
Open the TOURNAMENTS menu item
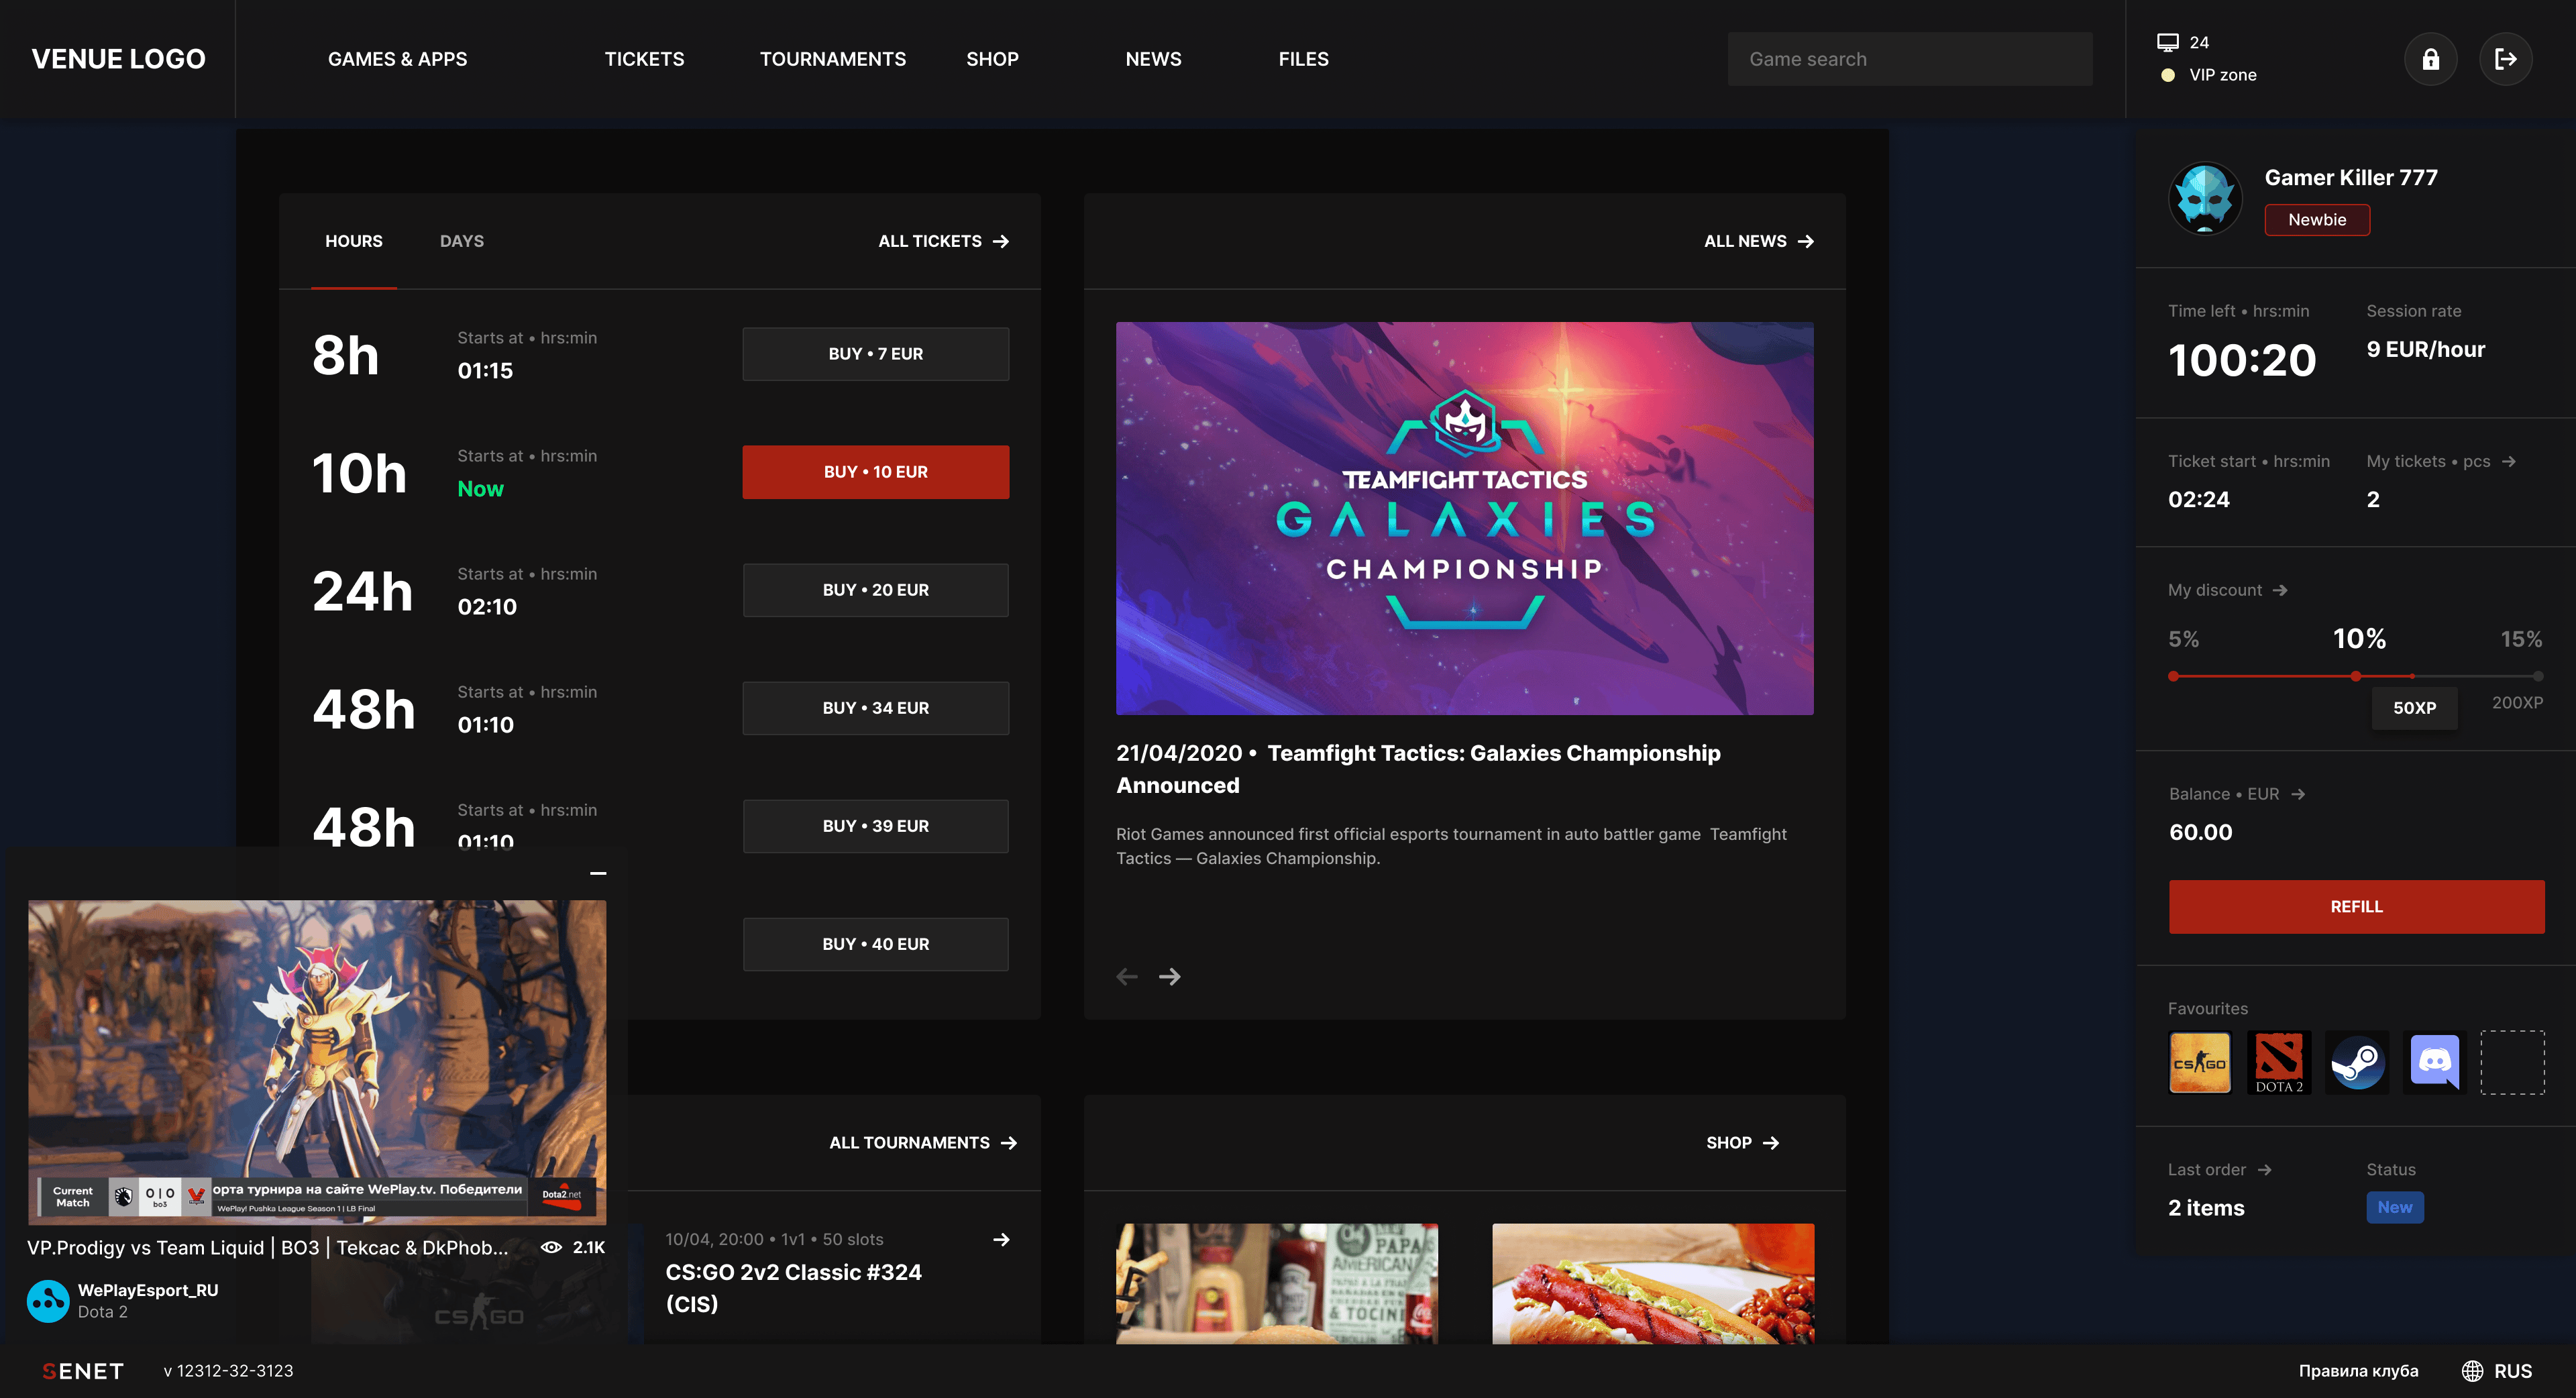[833, 59]
